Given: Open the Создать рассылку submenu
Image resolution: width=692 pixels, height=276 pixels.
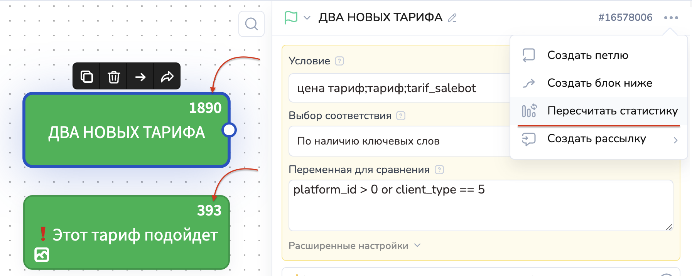Looking at the screenshot, I should [596, 139].
